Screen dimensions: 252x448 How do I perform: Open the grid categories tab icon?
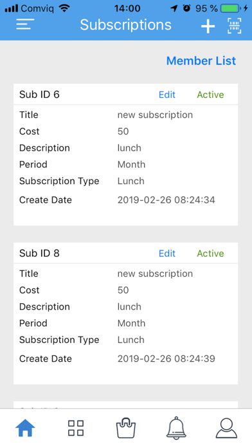click(x=76, y=427)
